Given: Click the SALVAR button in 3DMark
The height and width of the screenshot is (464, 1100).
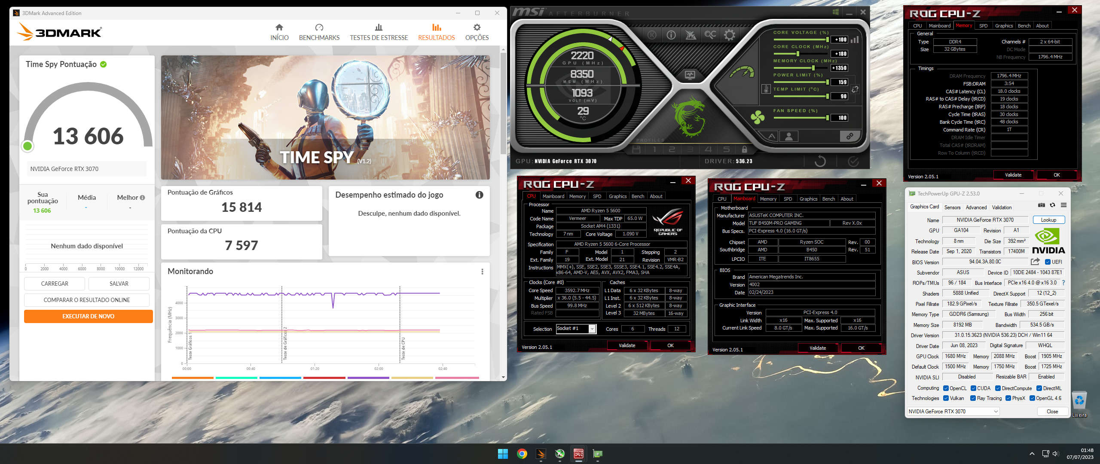Looking at the screenshot, I should [x=119, y=284].
